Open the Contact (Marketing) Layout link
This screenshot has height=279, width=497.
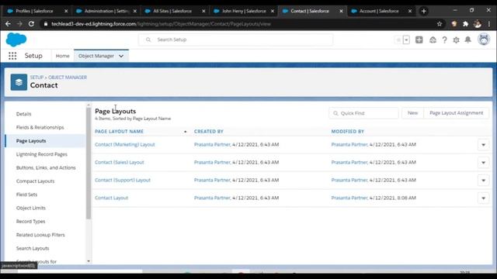point(125,145)
